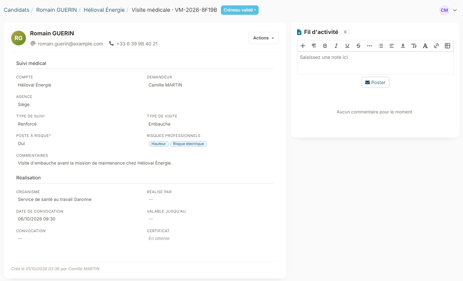Open the Créneau validé status dropdown
The height and width of the screenshot is (281, 463).
coord(240,10)
